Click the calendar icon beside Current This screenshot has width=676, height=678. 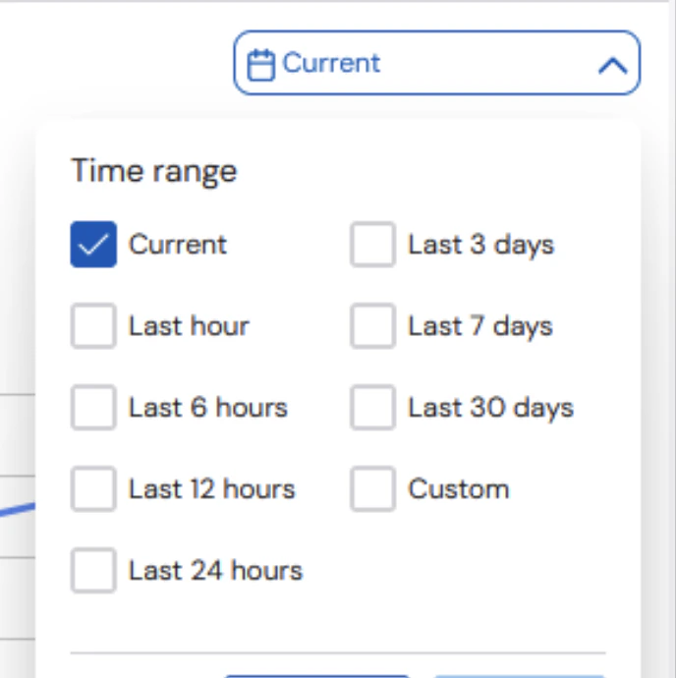coord(259,65)
